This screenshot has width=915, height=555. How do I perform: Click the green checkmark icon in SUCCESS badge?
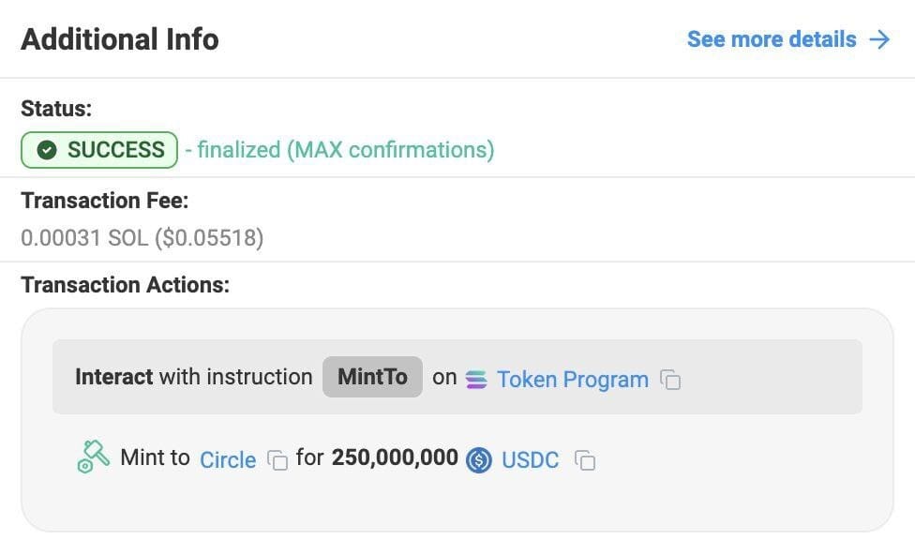tap(47, 150)
